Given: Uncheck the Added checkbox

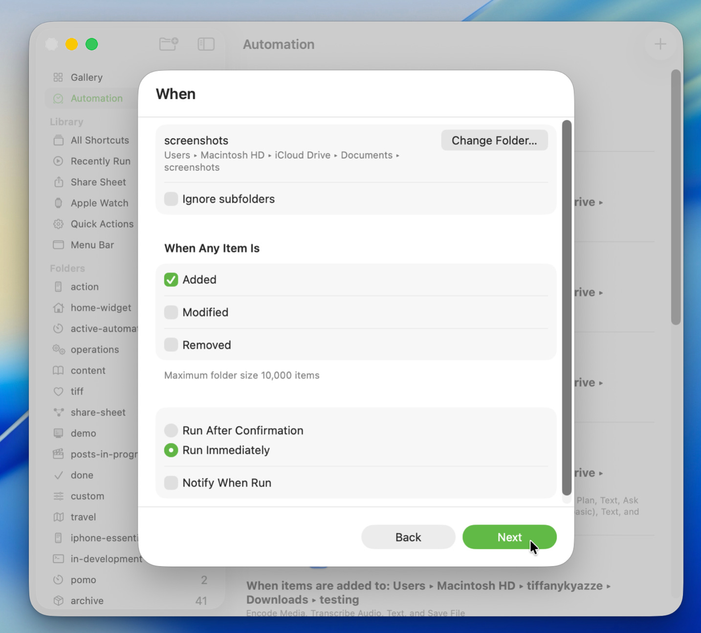Looking at the screenshot, I should pyautogui.click(x=171, y=279).
